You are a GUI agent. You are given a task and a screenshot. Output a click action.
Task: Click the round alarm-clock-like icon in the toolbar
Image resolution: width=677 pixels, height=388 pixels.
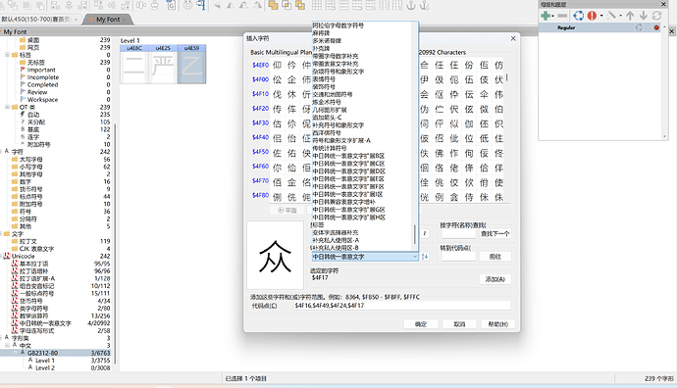click(x=187, y=5)
